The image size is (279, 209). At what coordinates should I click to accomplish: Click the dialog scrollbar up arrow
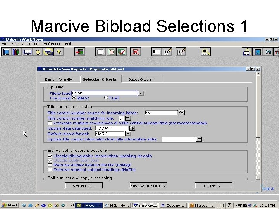pyautogui.click(x=258, y=73)
